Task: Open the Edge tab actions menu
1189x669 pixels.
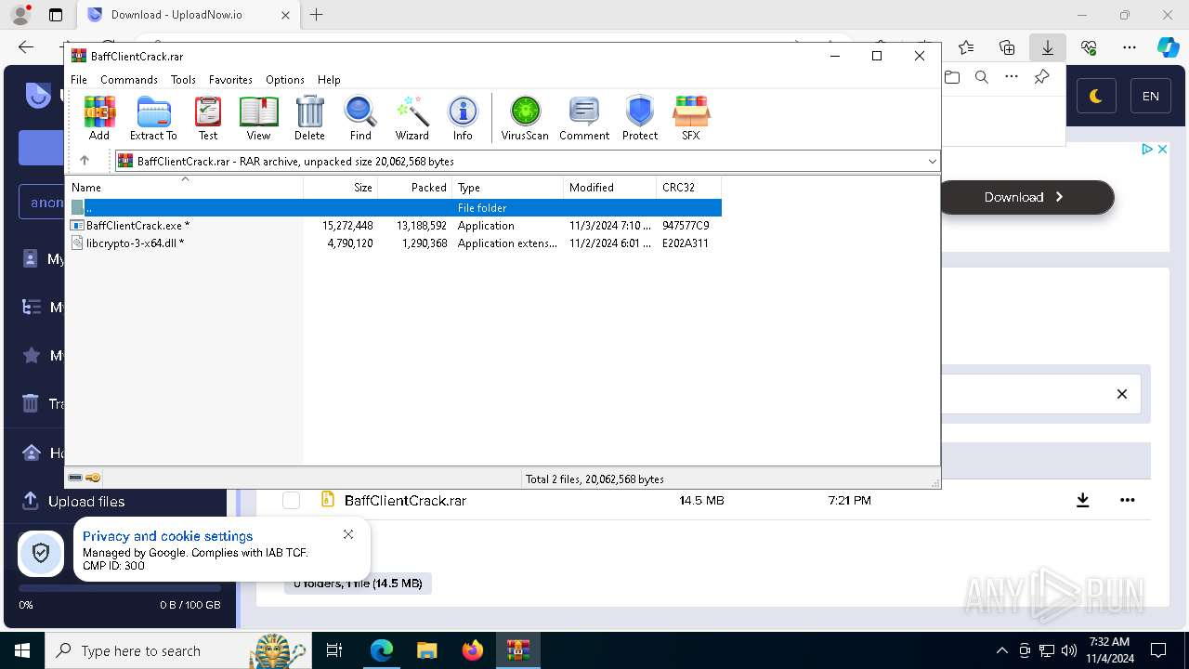Action: coord(56,15)
